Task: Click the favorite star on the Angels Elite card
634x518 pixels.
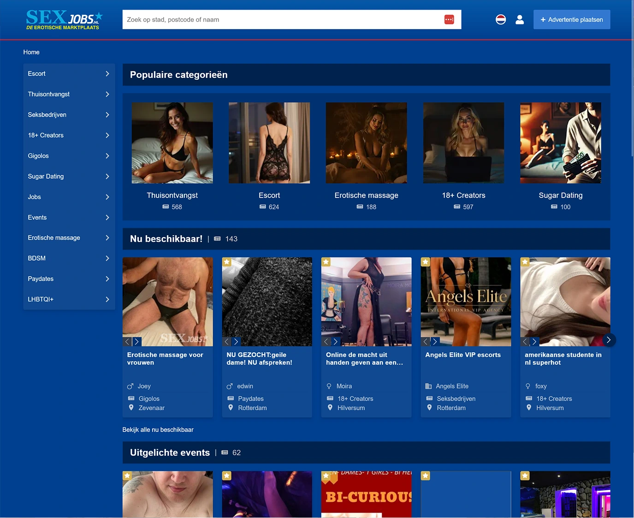Action: tap(426, 262)
